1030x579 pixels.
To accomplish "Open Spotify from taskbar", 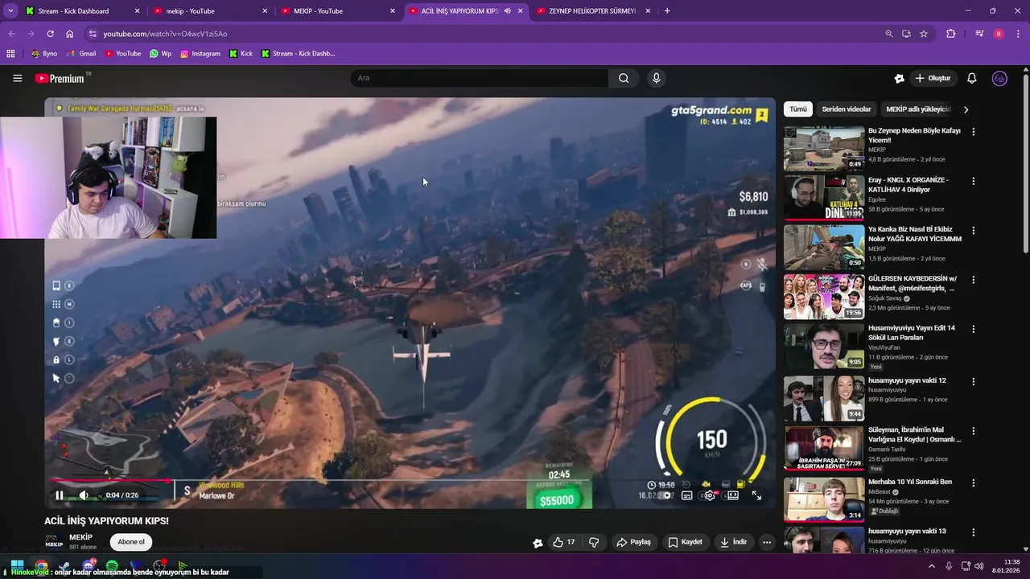I will [112, 566].
